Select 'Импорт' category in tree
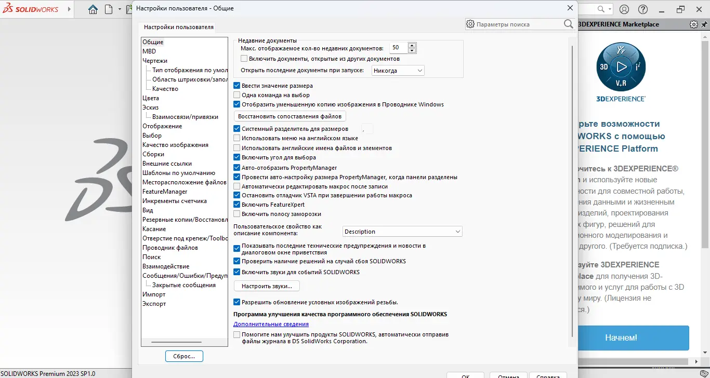710x378 pixels. point(154,294)
